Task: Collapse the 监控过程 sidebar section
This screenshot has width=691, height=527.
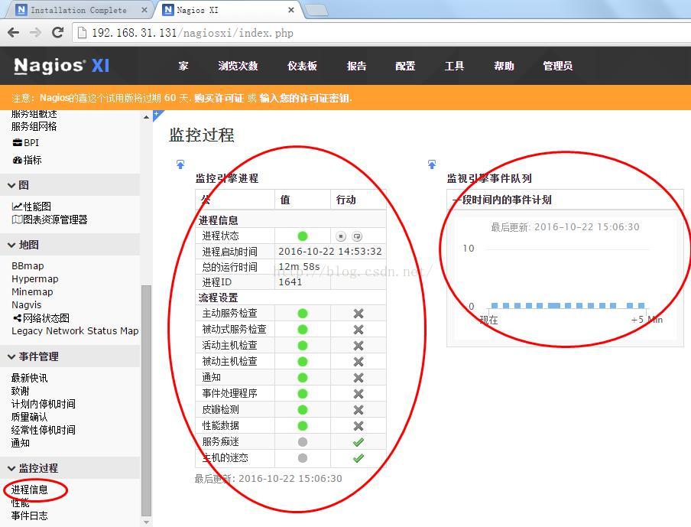Action: click(x=70, y=468)
